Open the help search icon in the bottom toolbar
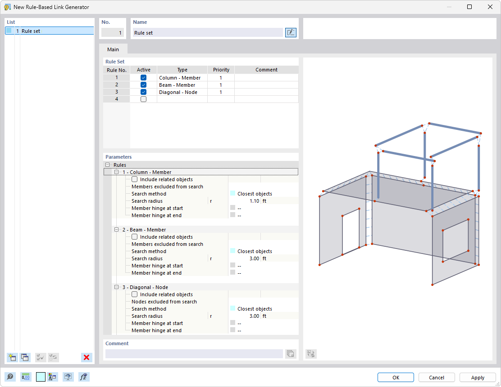The height and width of the screenshot is (387, 501). [10, 377]
